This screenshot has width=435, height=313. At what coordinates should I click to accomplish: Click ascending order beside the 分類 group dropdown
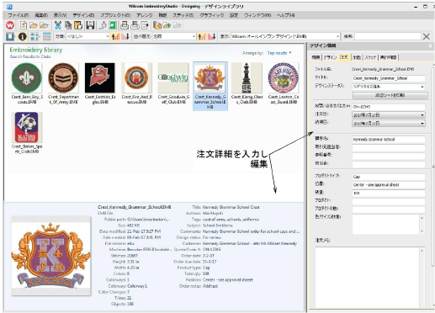[x=115, y=36]
